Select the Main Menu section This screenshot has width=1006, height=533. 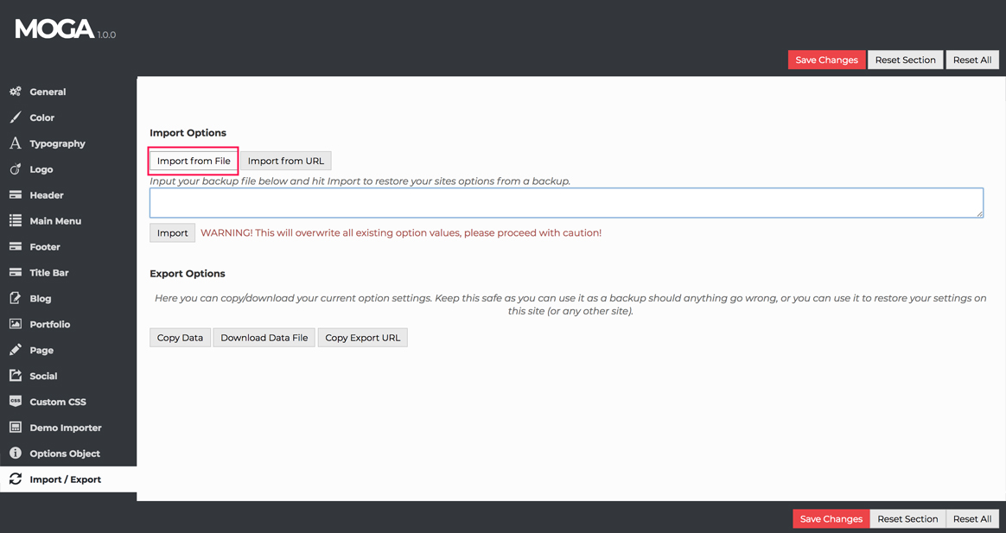(x=68, y=220)
